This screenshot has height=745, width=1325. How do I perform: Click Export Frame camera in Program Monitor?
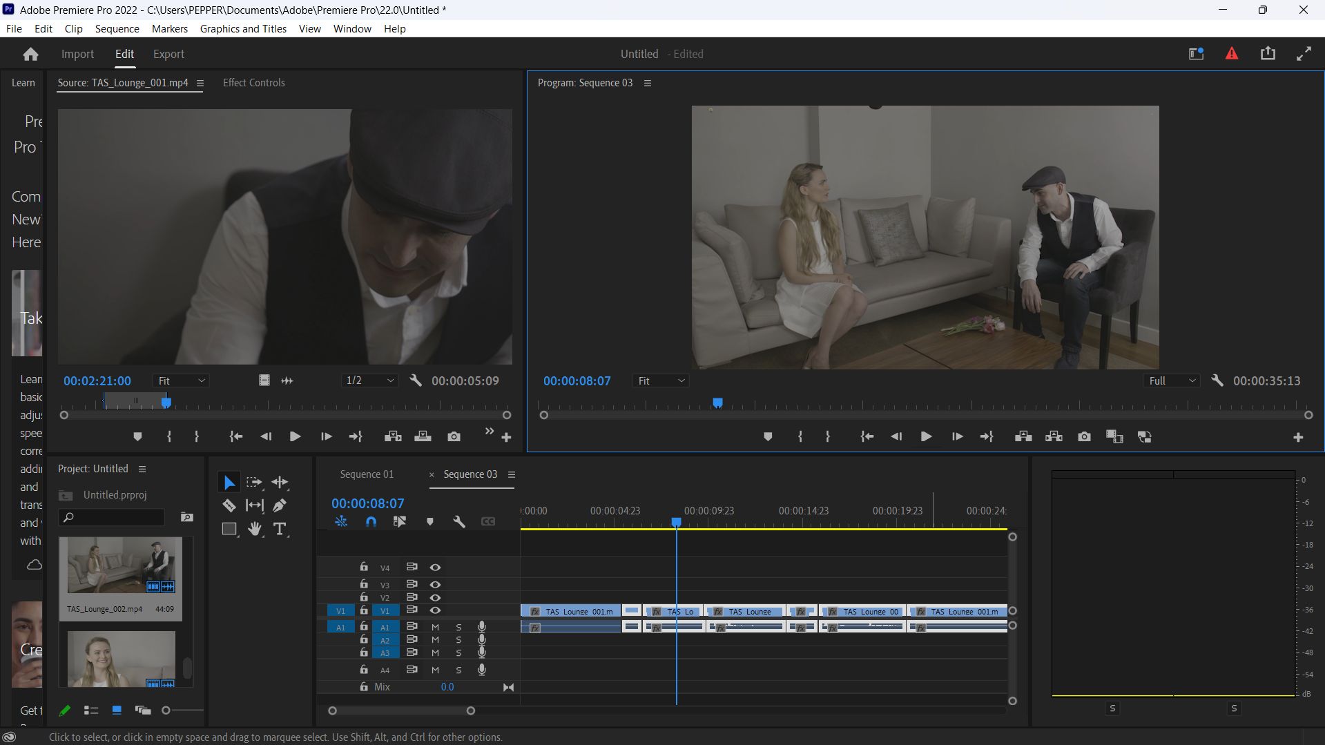[1084, 436]
